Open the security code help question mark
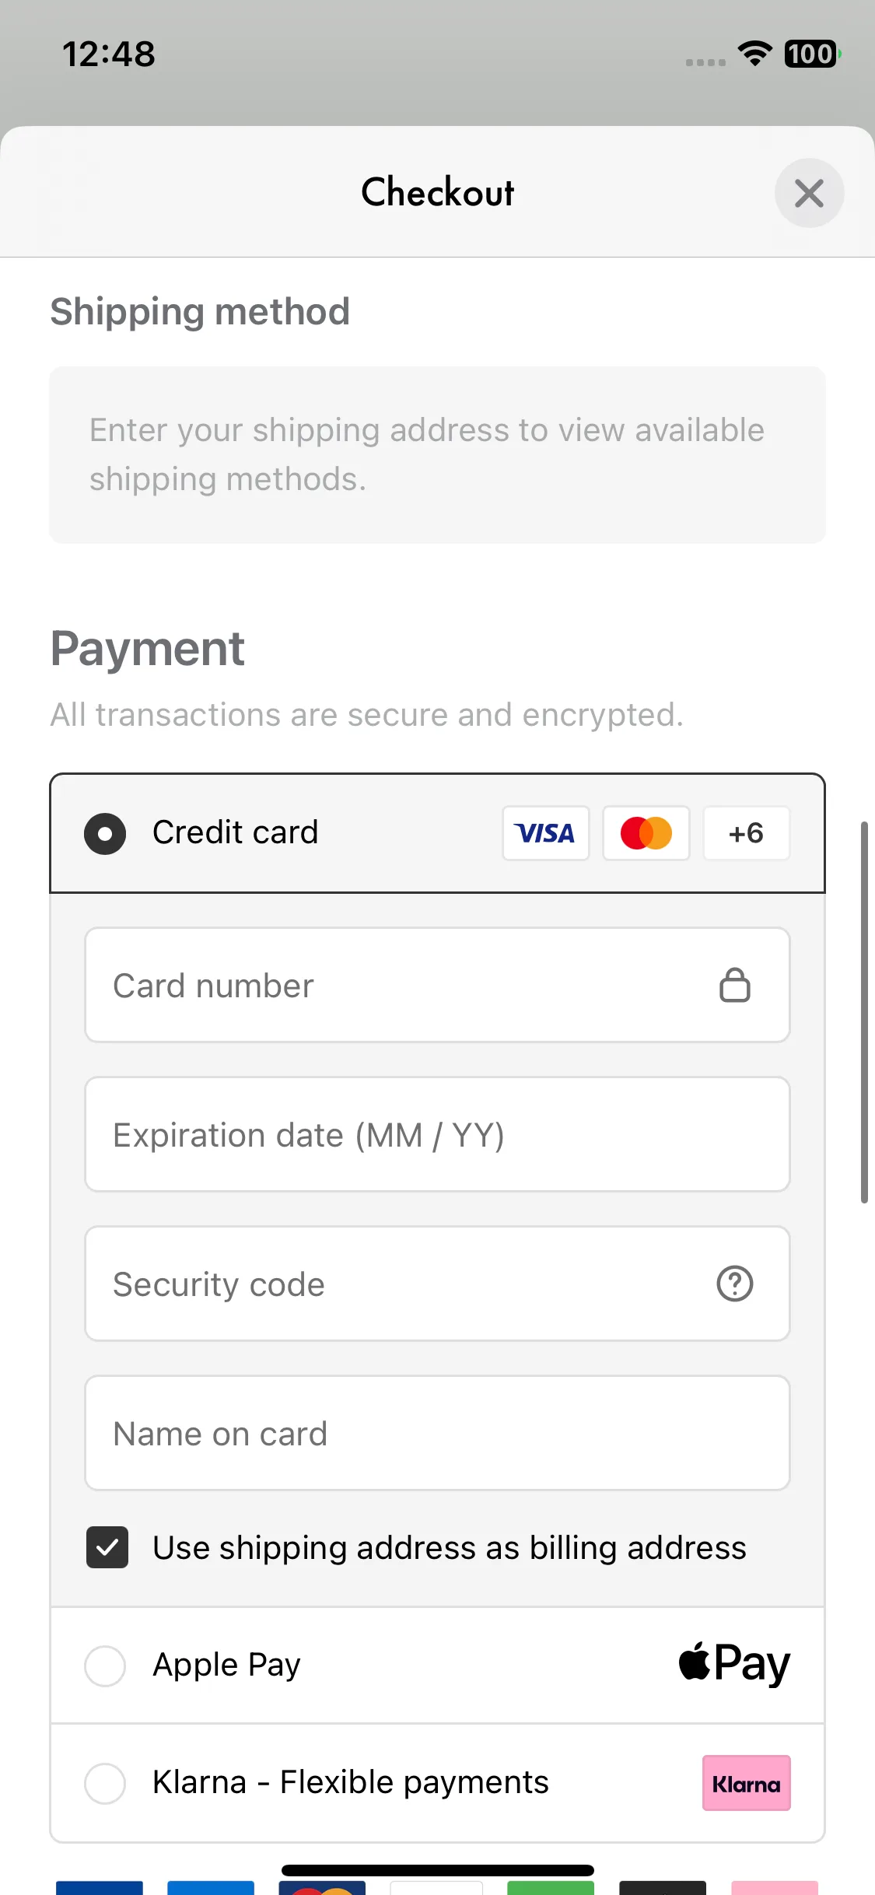The height and width of the screenshot is (1895, 875). [734, 1284]
